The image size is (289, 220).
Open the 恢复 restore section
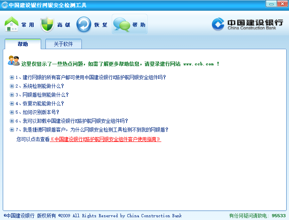[92, 24]
